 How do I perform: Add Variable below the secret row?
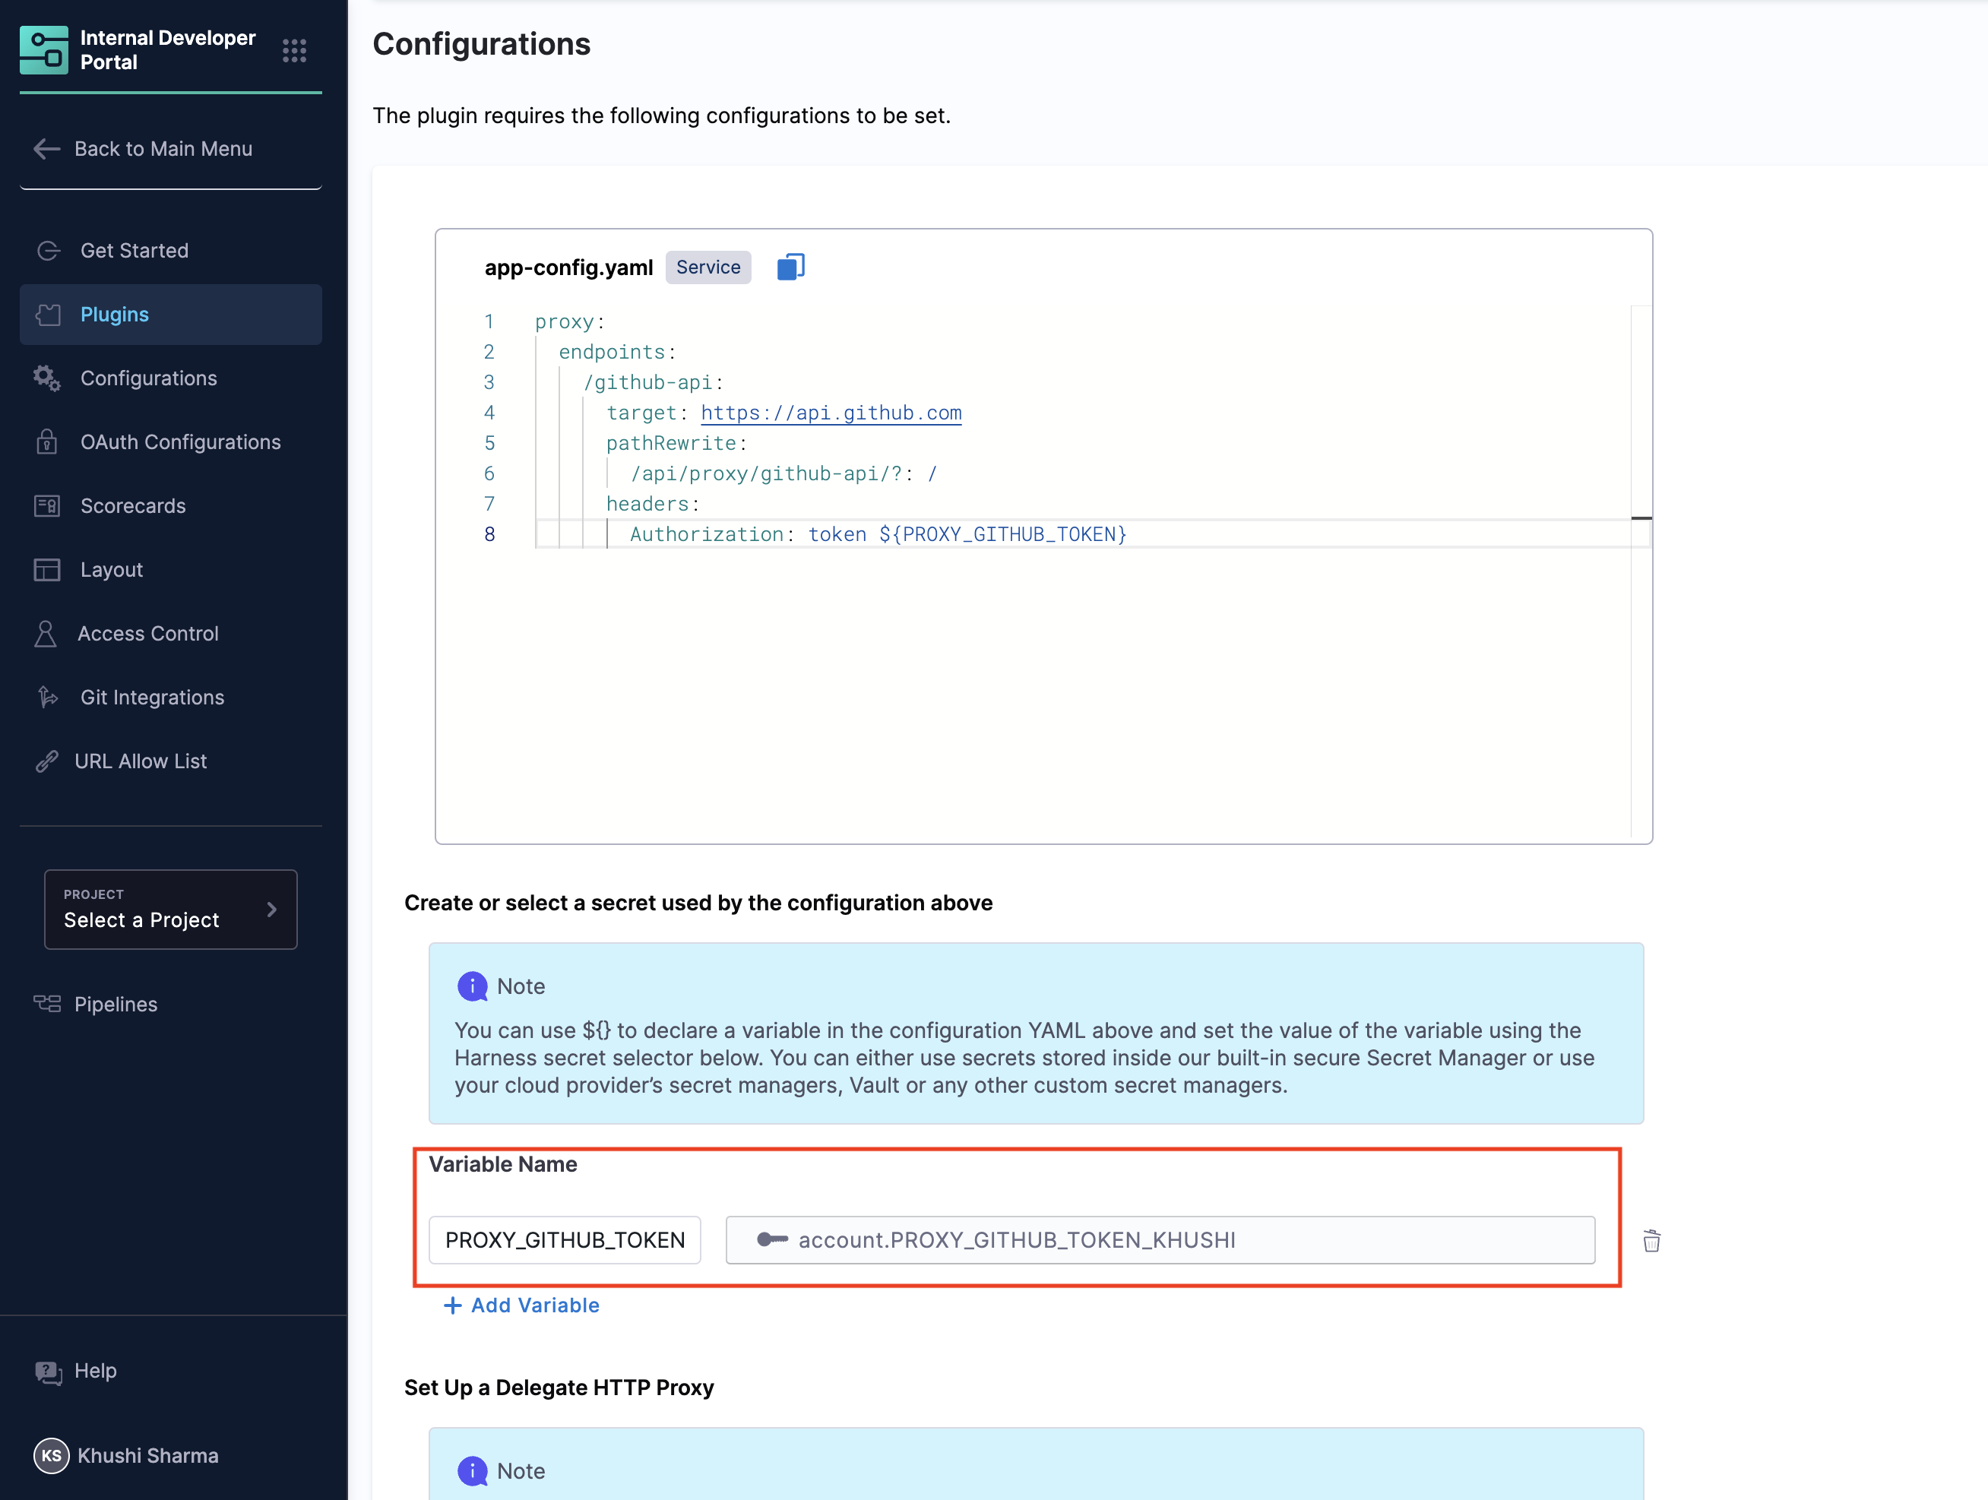click(x=521, y=1305)
